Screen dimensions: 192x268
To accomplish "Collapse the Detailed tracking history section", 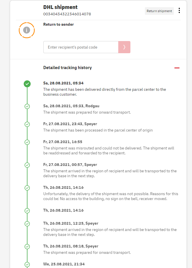I will coord(177,68).
